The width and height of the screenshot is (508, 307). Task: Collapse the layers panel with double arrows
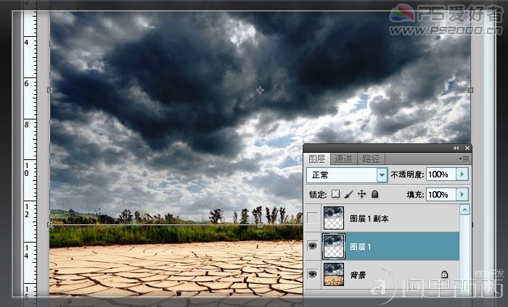(x=456, y=148)
